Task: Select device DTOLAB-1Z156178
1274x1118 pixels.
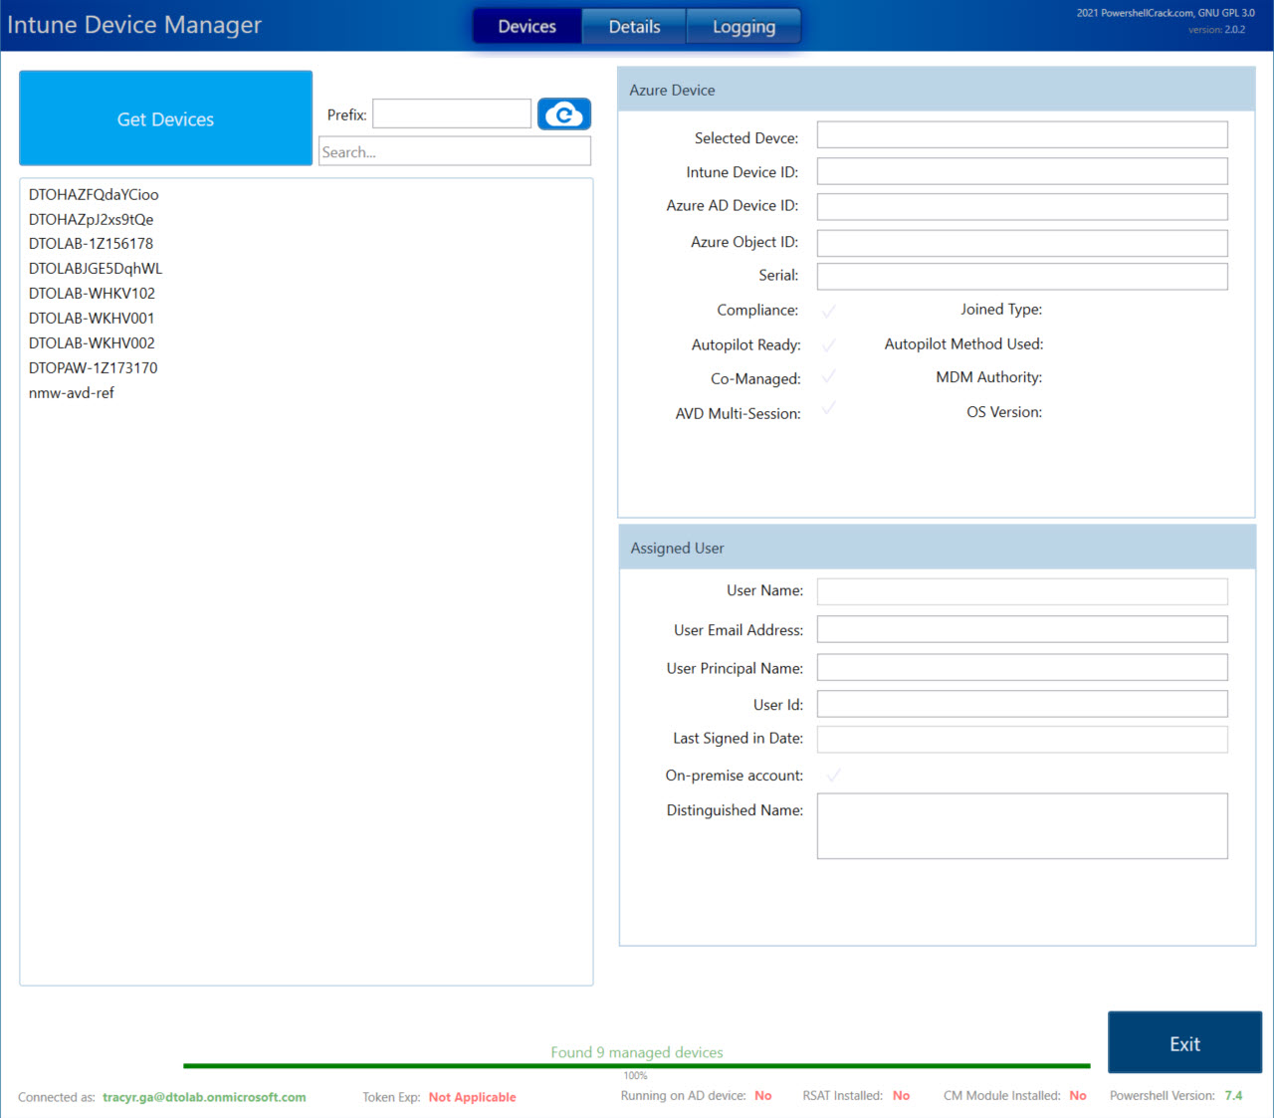Action: pyautogui.click(x=91, y=243)
